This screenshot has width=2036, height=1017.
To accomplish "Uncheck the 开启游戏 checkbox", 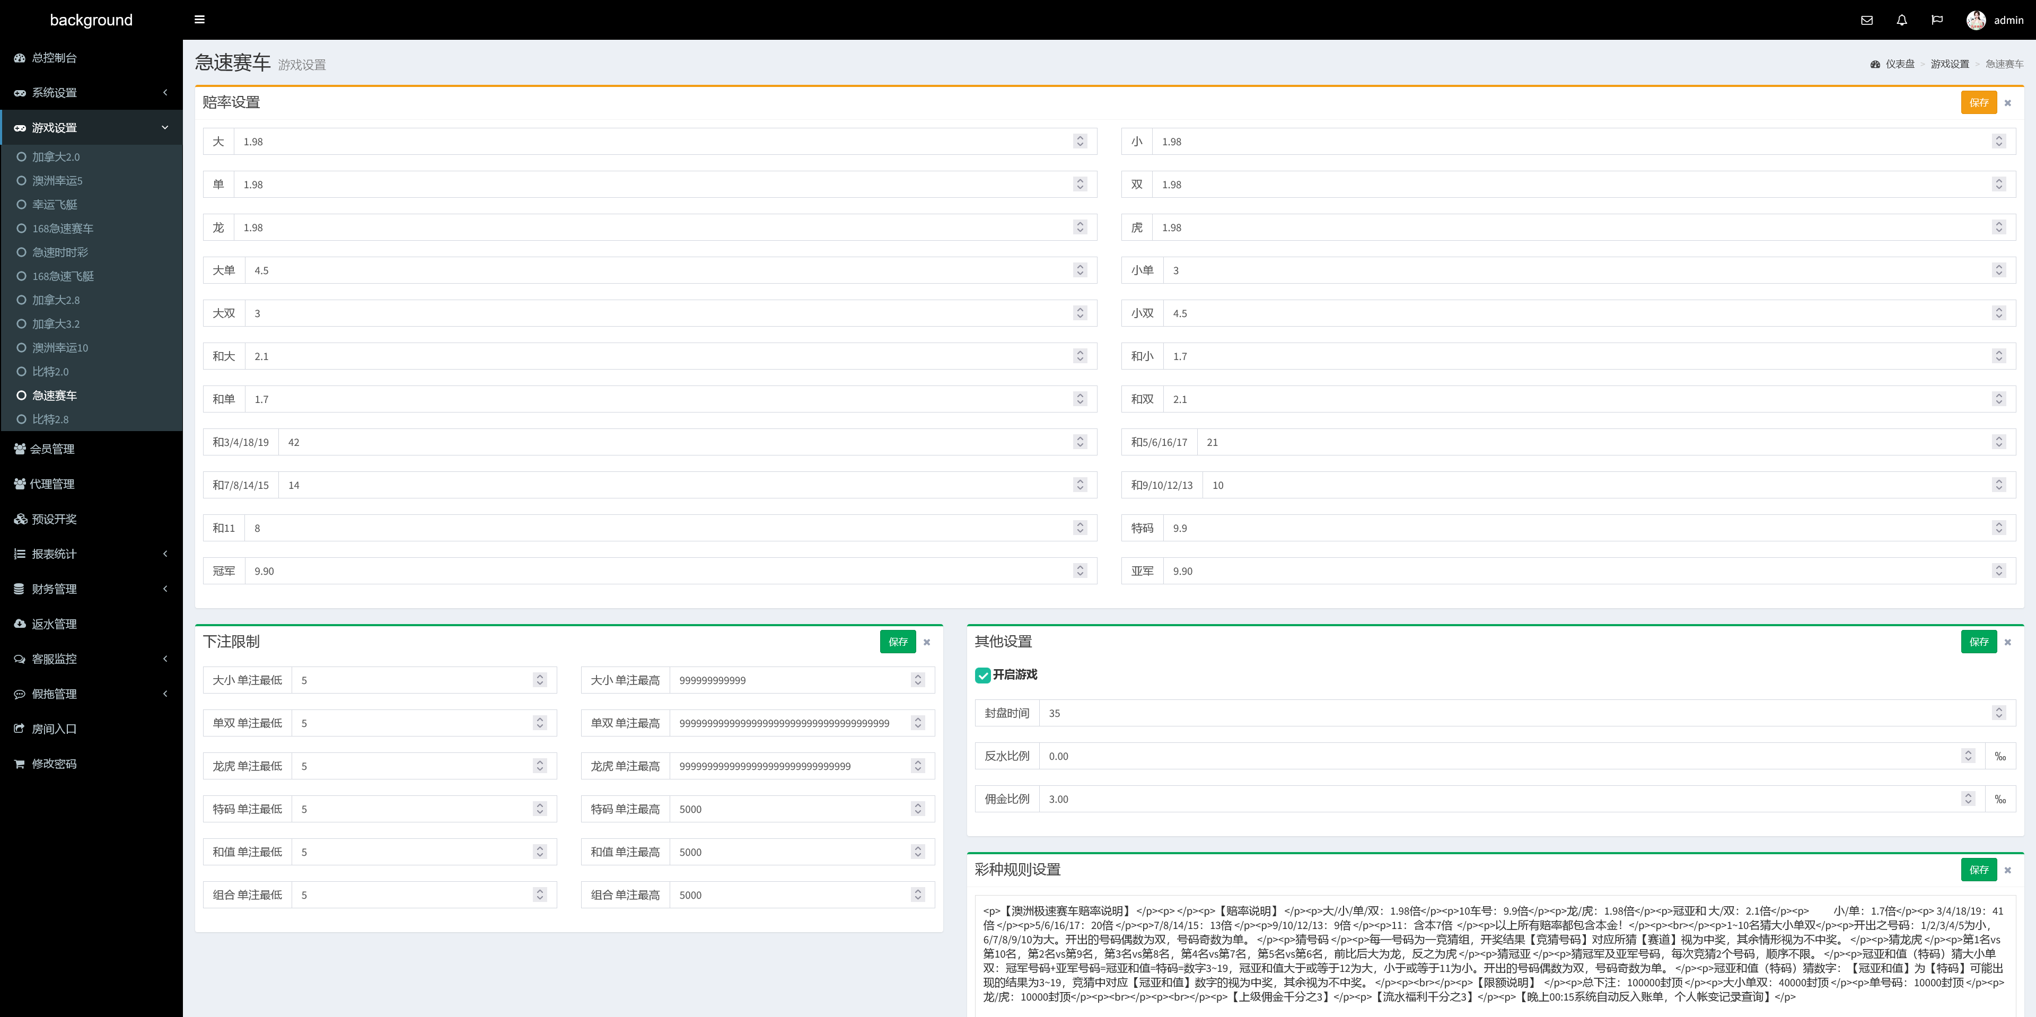I will pos(982,675).
